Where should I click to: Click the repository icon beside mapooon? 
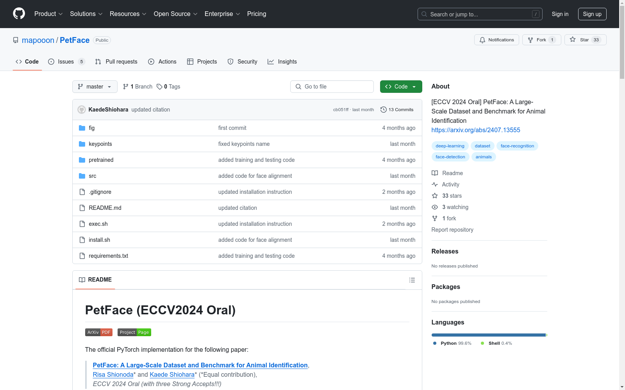[x=16, y=40]
